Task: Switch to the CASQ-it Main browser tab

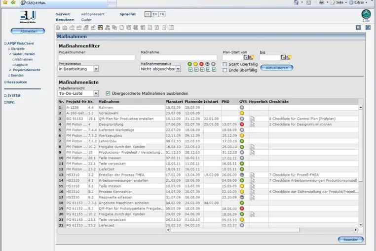Action: (x=64, y=3)
